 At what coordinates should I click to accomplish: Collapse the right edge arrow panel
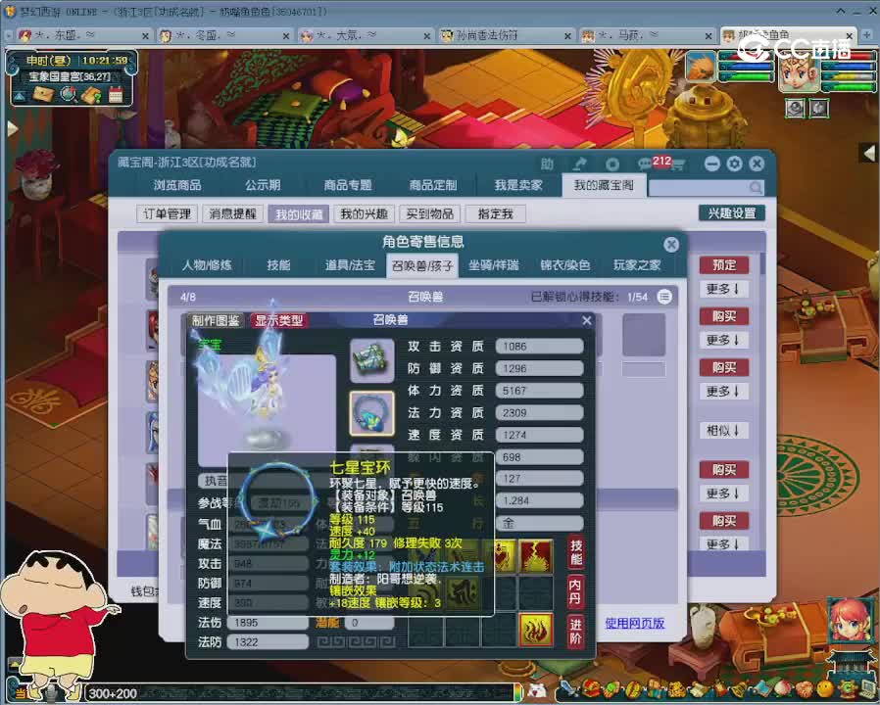869,152
